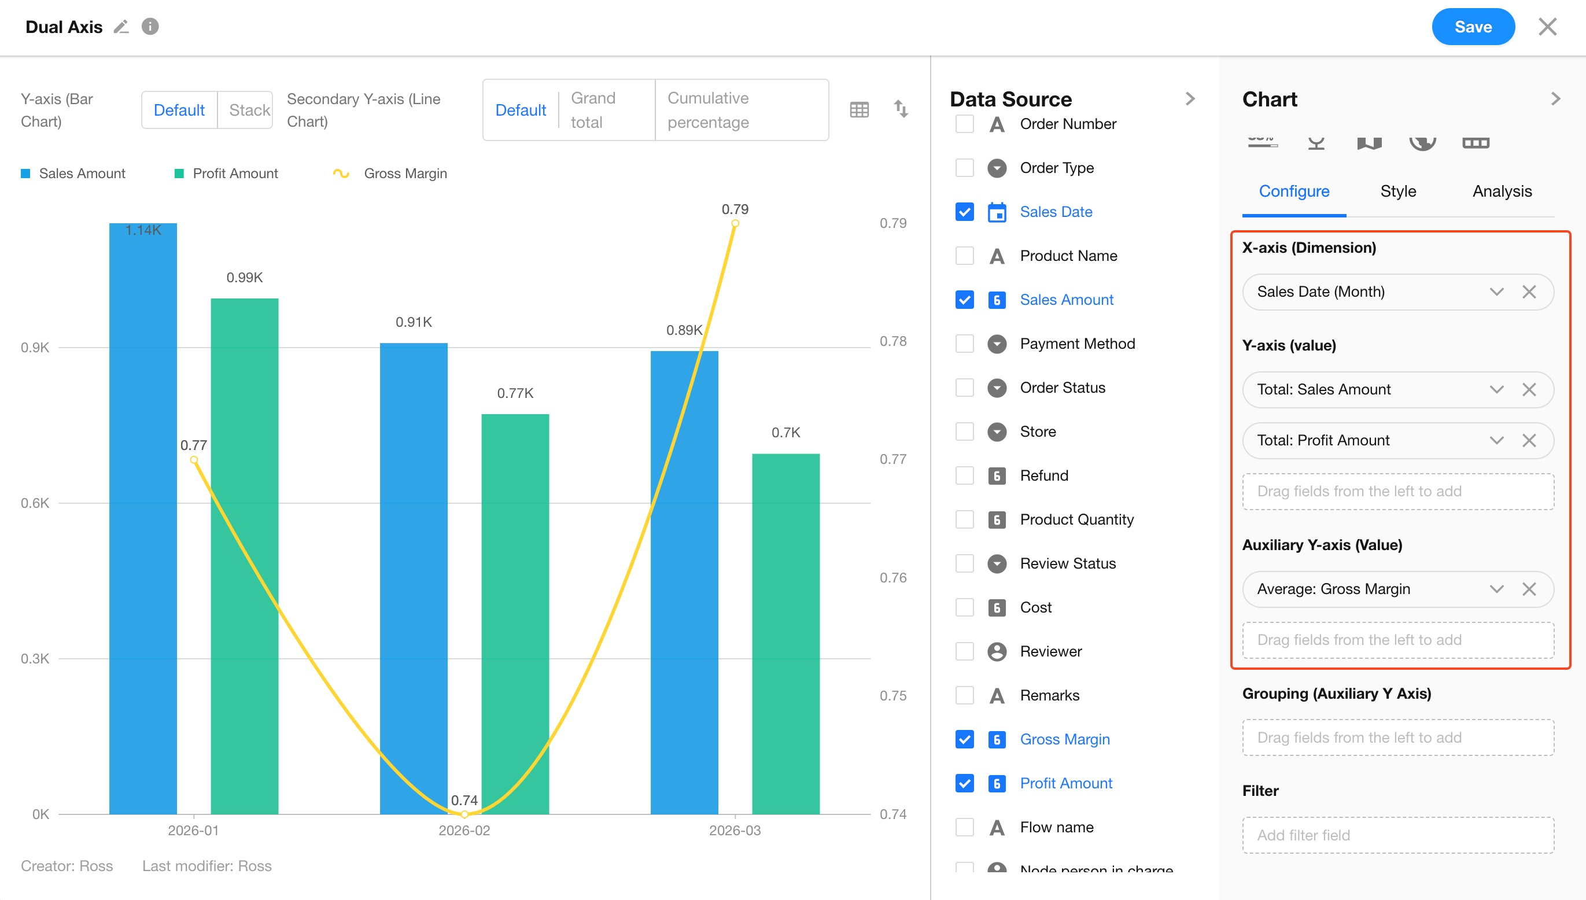Click the sort arrows icon above chart

tap(901, 109)
